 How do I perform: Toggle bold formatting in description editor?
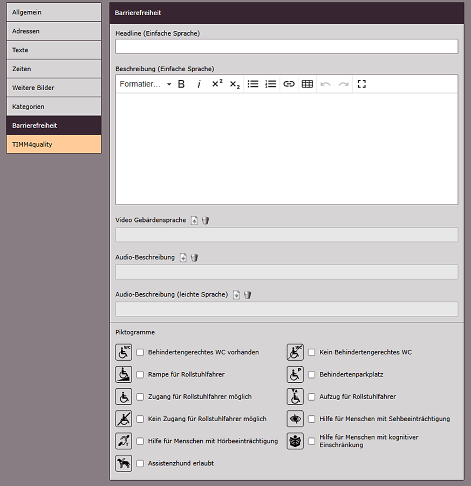(x=181, y=84)
